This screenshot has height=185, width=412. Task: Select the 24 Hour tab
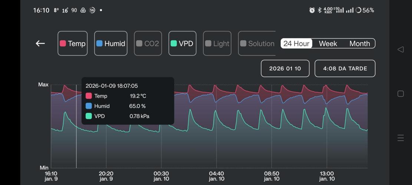pos(296,44)
